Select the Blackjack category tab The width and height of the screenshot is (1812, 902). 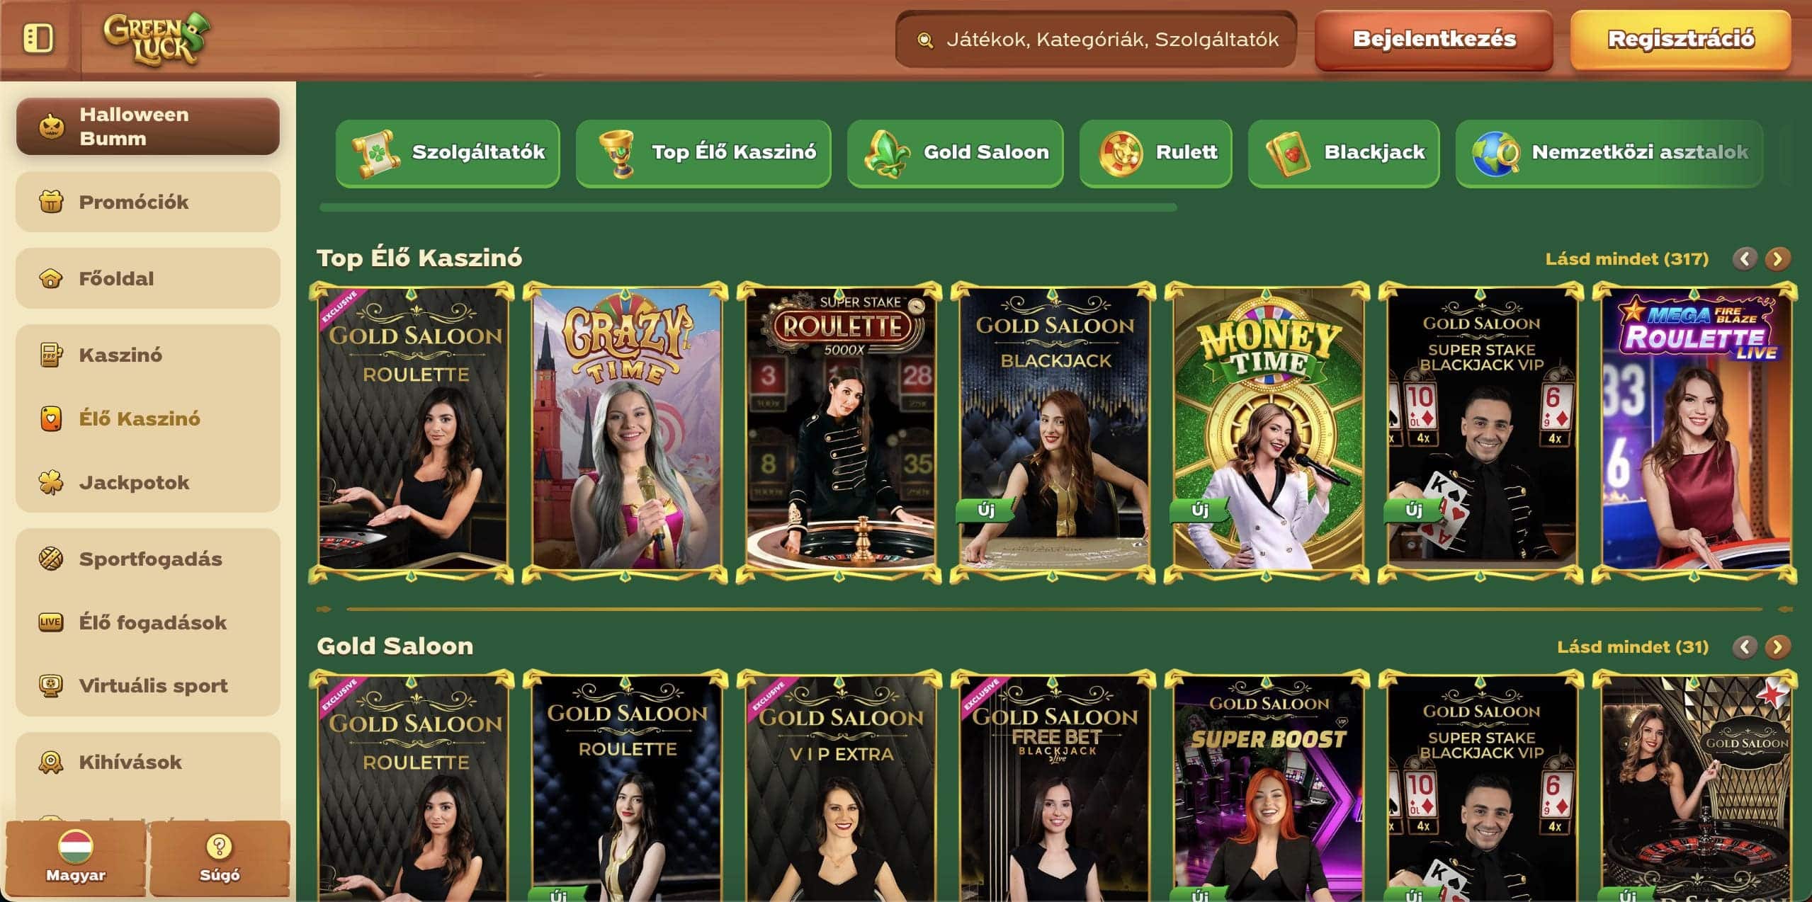(x=1344, y=153)
